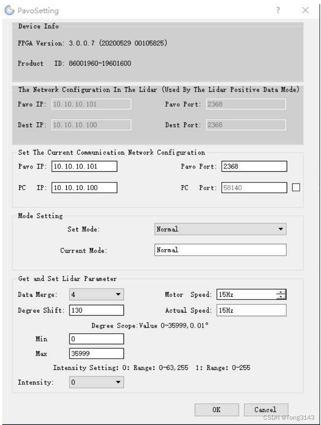Click the PavoSetting app icon in title bar
Viewport: 321px width, 425px height.
tap(9, 10)
